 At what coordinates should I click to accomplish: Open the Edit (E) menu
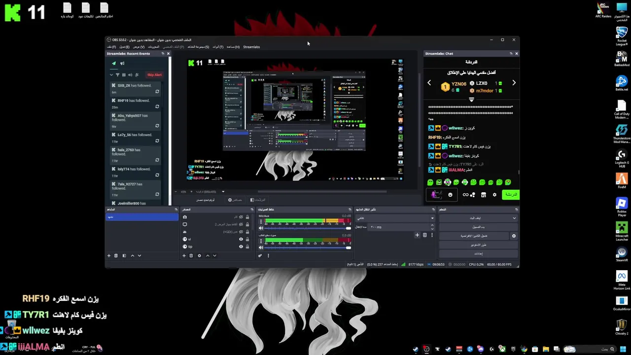click(x=124, y=47)
